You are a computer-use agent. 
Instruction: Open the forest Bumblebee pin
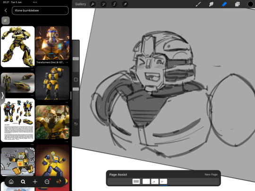point(52,122)
